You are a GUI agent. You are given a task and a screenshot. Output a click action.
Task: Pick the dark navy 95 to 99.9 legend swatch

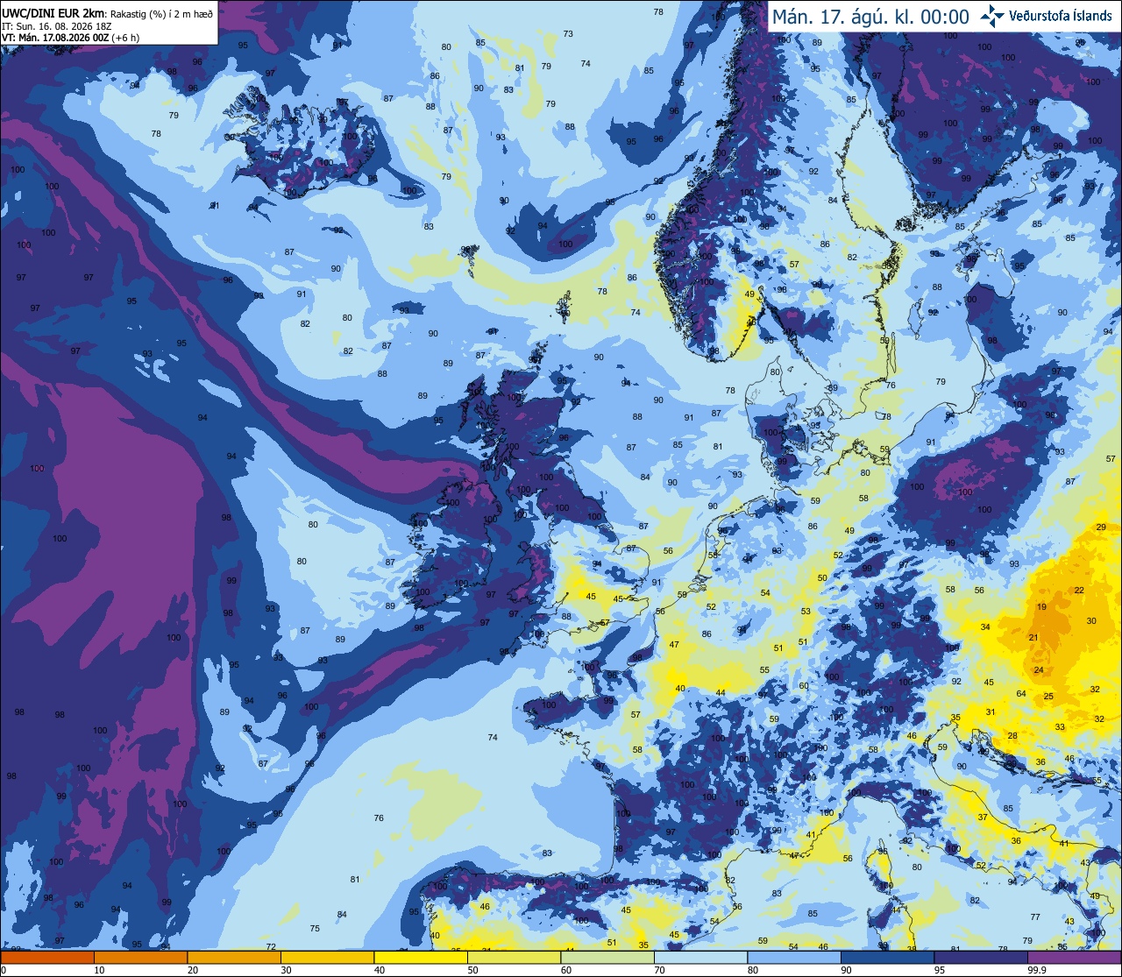[981, 957]
